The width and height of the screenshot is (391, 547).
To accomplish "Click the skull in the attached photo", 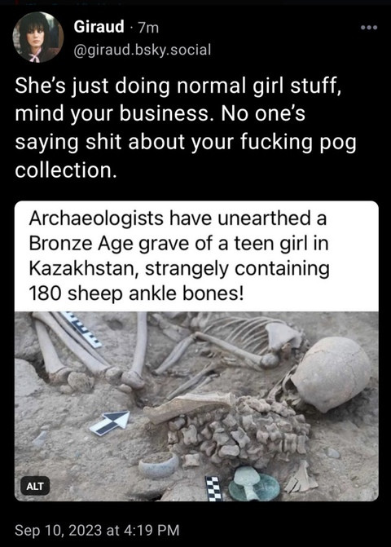I will tap(330, 374).
